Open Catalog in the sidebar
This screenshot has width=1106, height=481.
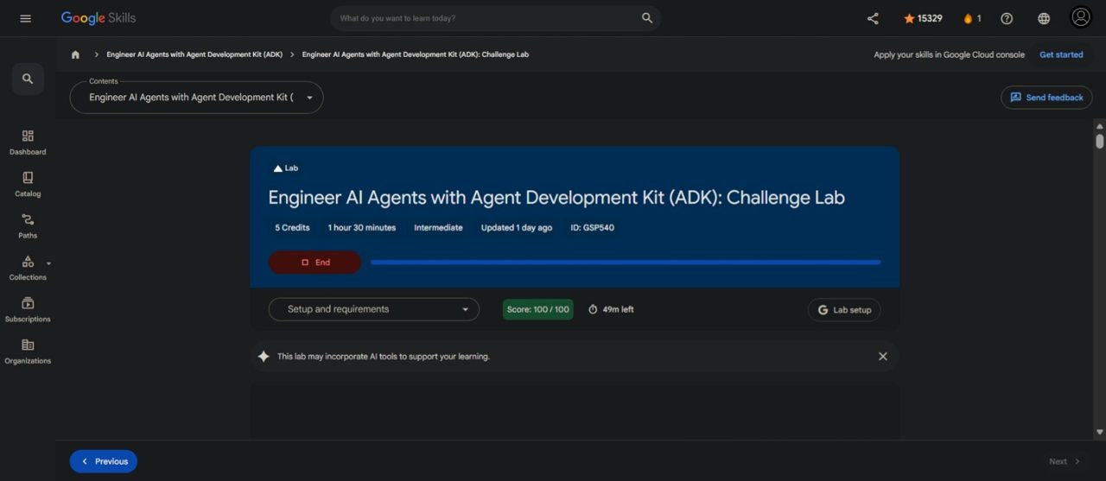pos(28,184)
